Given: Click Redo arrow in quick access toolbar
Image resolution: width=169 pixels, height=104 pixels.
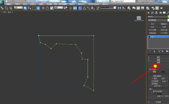Looking at the screenshot, I should [21, 1].
